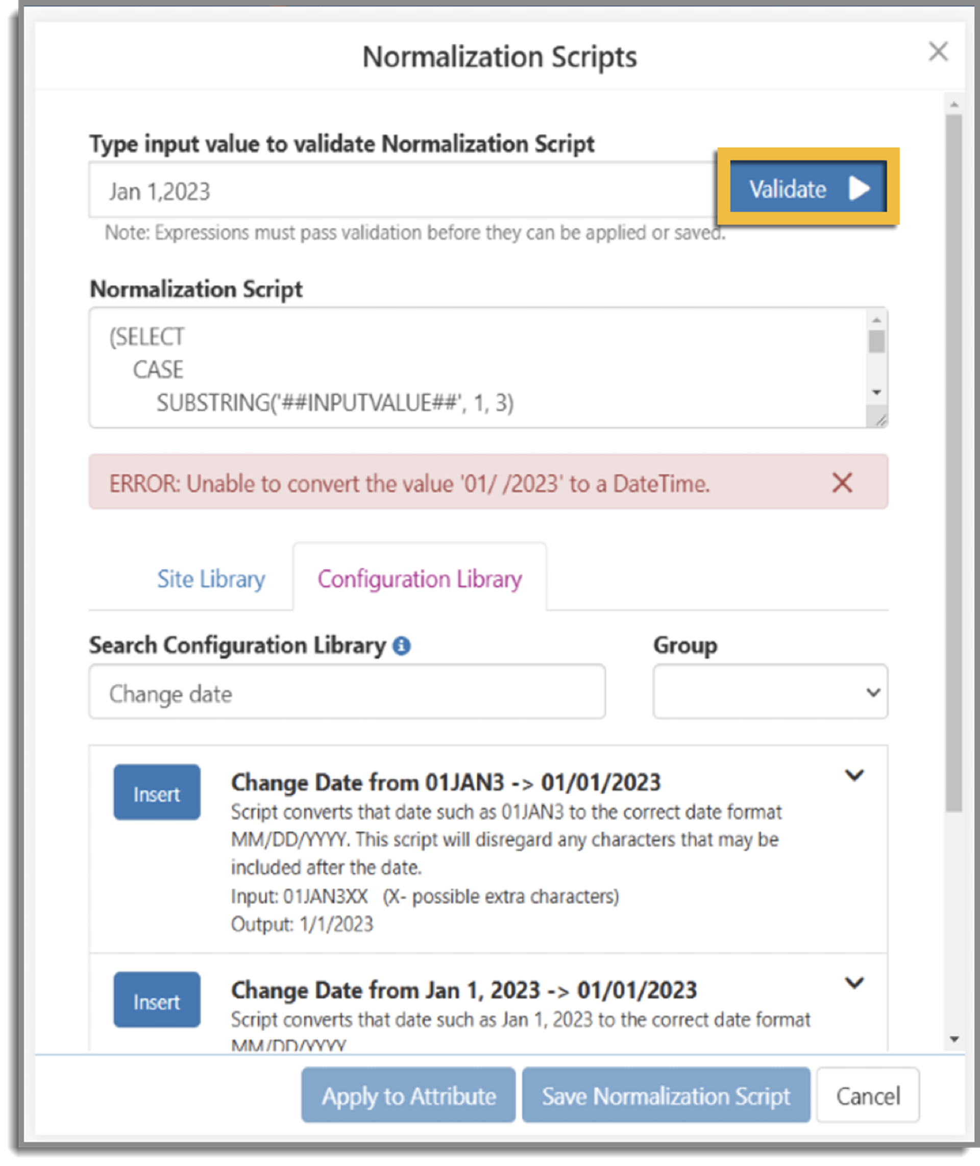Click the dialog scrollbar up arrow

point(954,104)
